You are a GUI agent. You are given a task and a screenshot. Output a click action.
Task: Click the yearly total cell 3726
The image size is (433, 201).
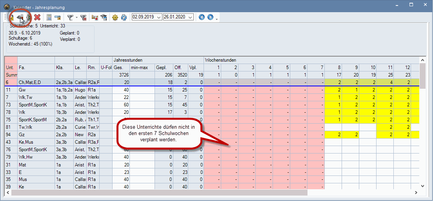coord(121,75)
